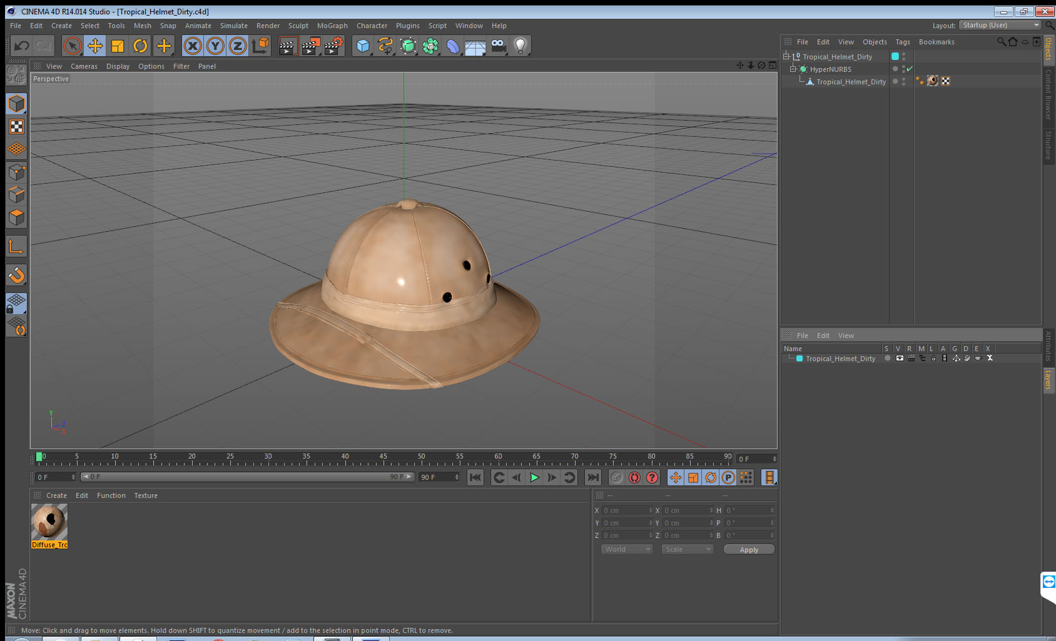Toggle autokeying button
The width and height of the screenshot is (1056, 641).
click(634, 477)
